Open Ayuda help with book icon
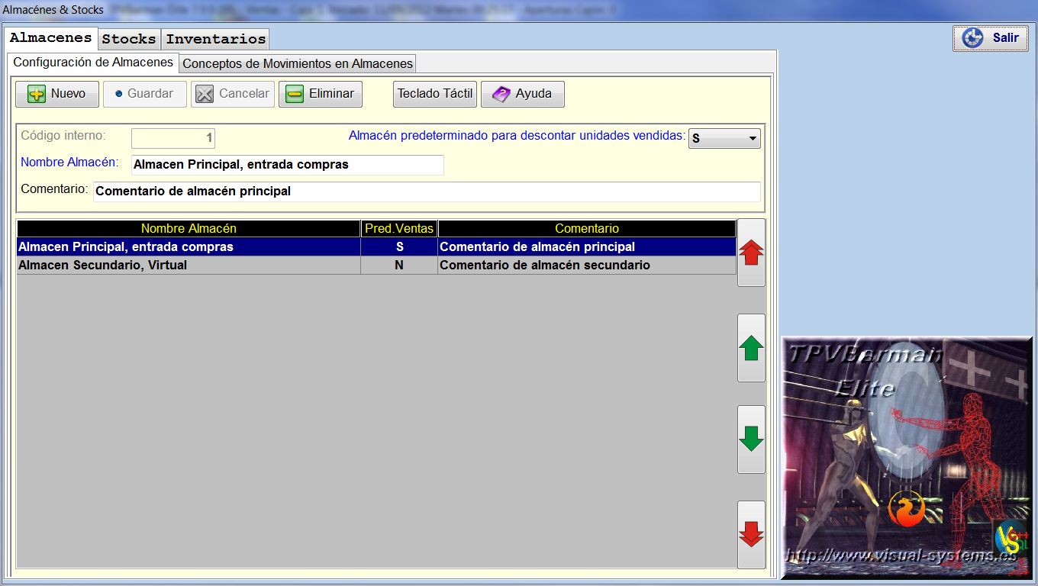This screenshot has width=1038, height=586. (522, 94)
